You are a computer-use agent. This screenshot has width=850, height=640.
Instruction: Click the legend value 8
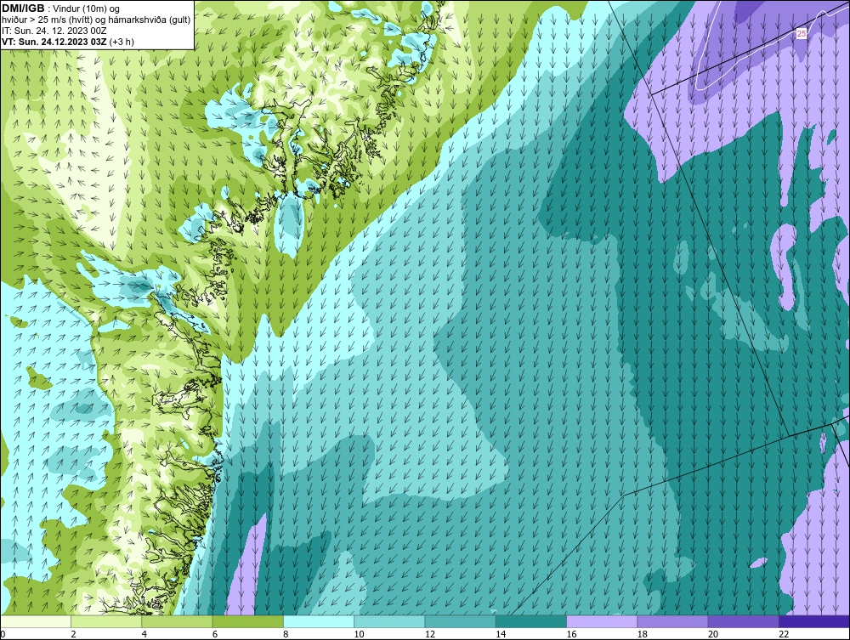[286, 634]
